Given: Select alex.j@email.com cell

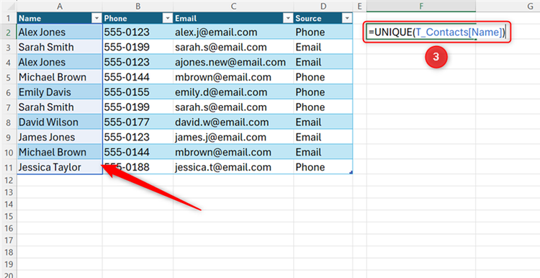Looking at the screenshot, I should click(x=233, y=32).
